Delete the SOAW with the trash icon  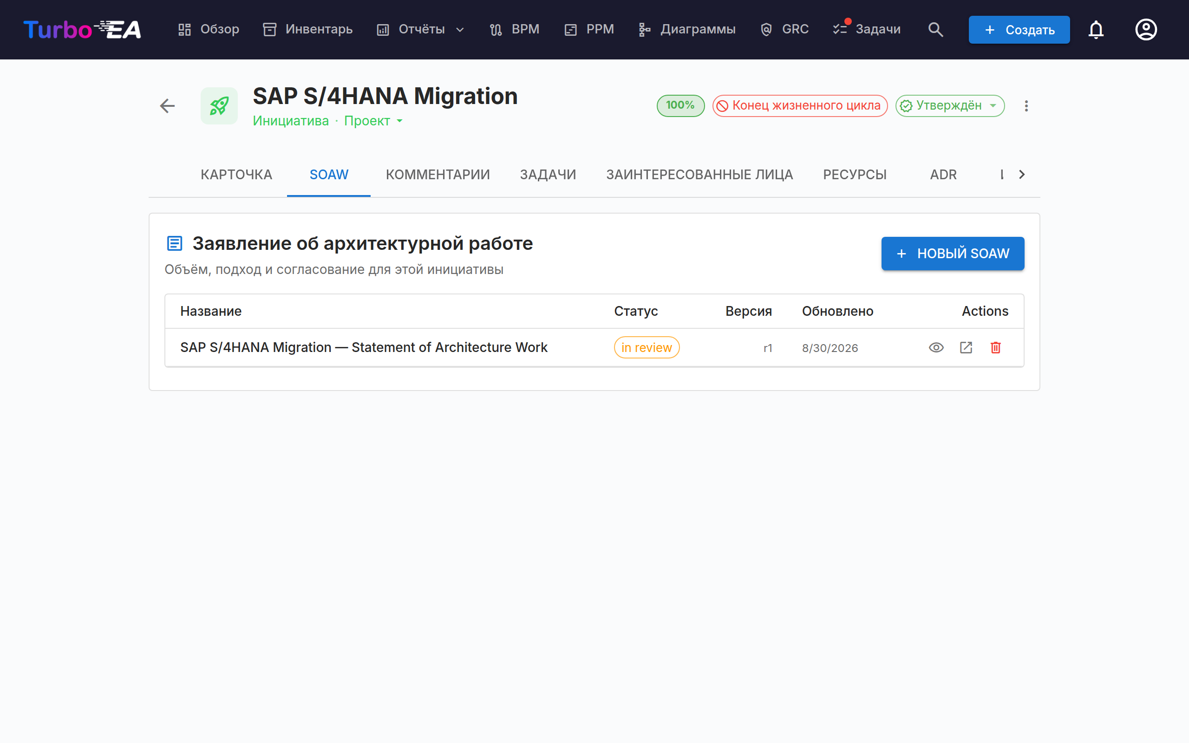(x=995, y=347)
